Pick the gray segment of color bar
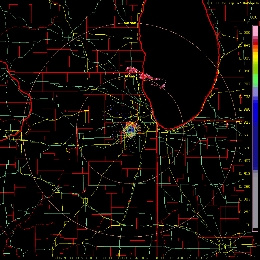The width and height of the screenshot is (260, 260). [x=255, y=201]
